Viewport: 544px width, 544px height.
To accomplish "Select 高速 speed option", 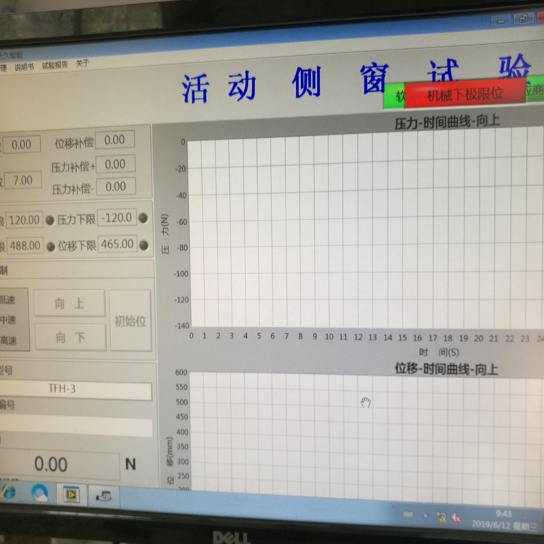I will (8, 340).
